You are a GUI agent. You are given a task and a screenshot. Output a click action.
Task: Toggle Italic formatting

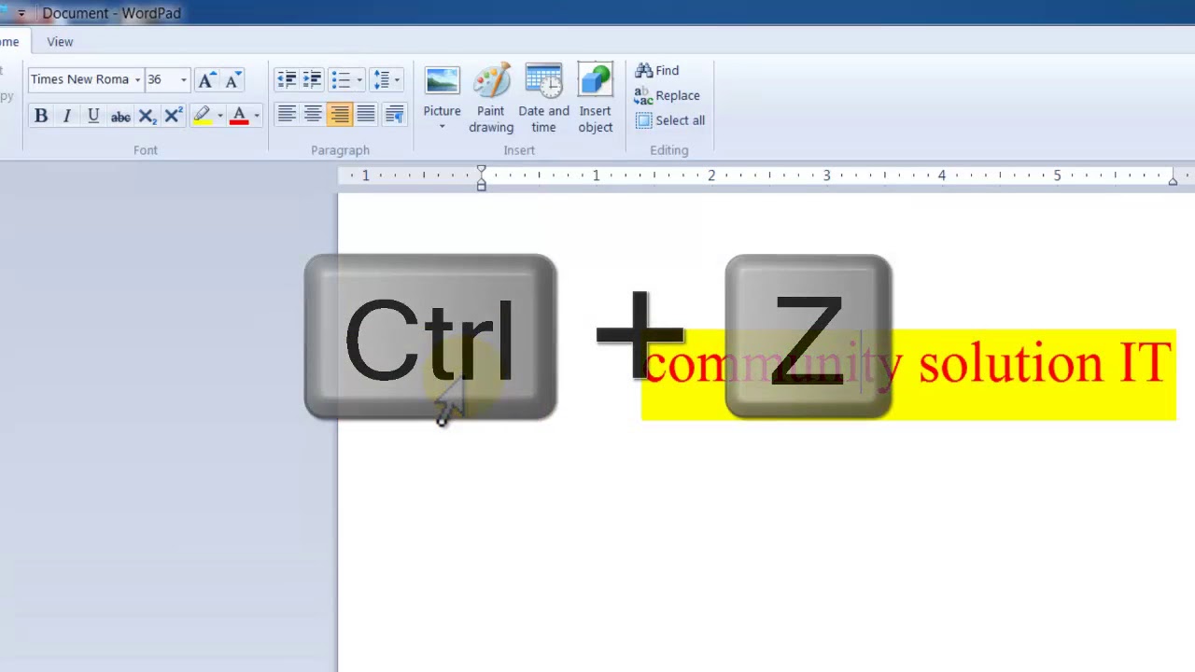click(67, 116)
